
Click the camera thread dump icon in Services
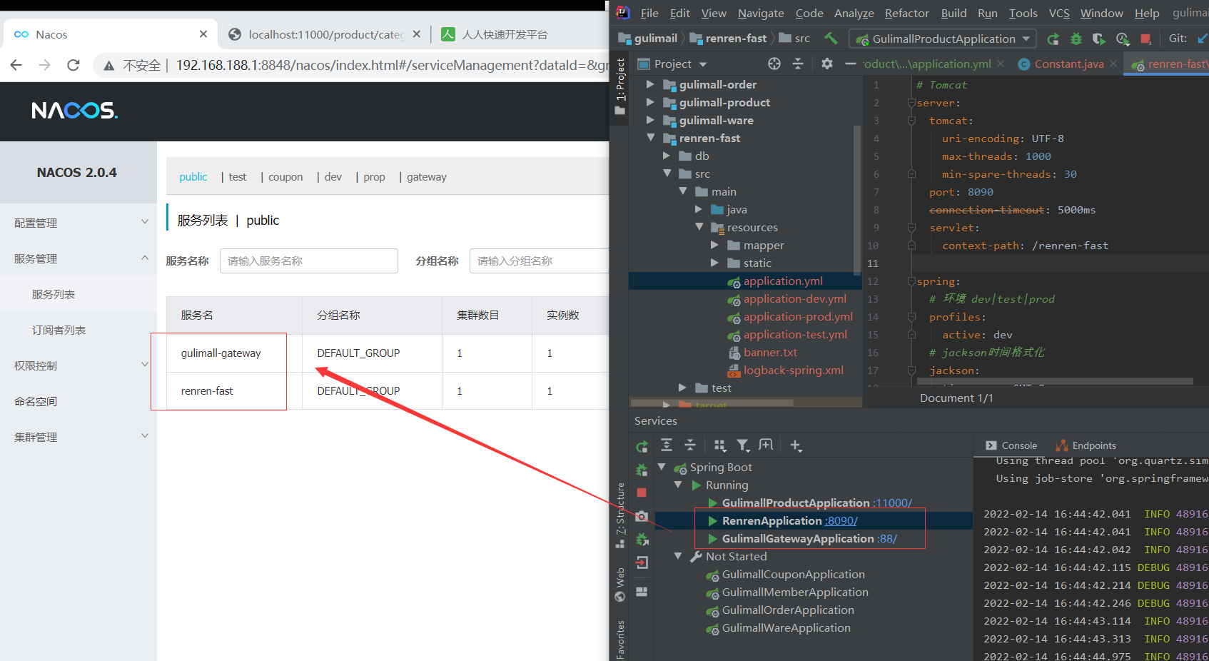pyautogui.click(x=642, y=516)
